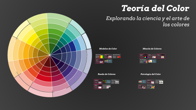Open the "Psicología del Color" topic
The height and width of the screenshot is (110, 196).
point(151,74)
